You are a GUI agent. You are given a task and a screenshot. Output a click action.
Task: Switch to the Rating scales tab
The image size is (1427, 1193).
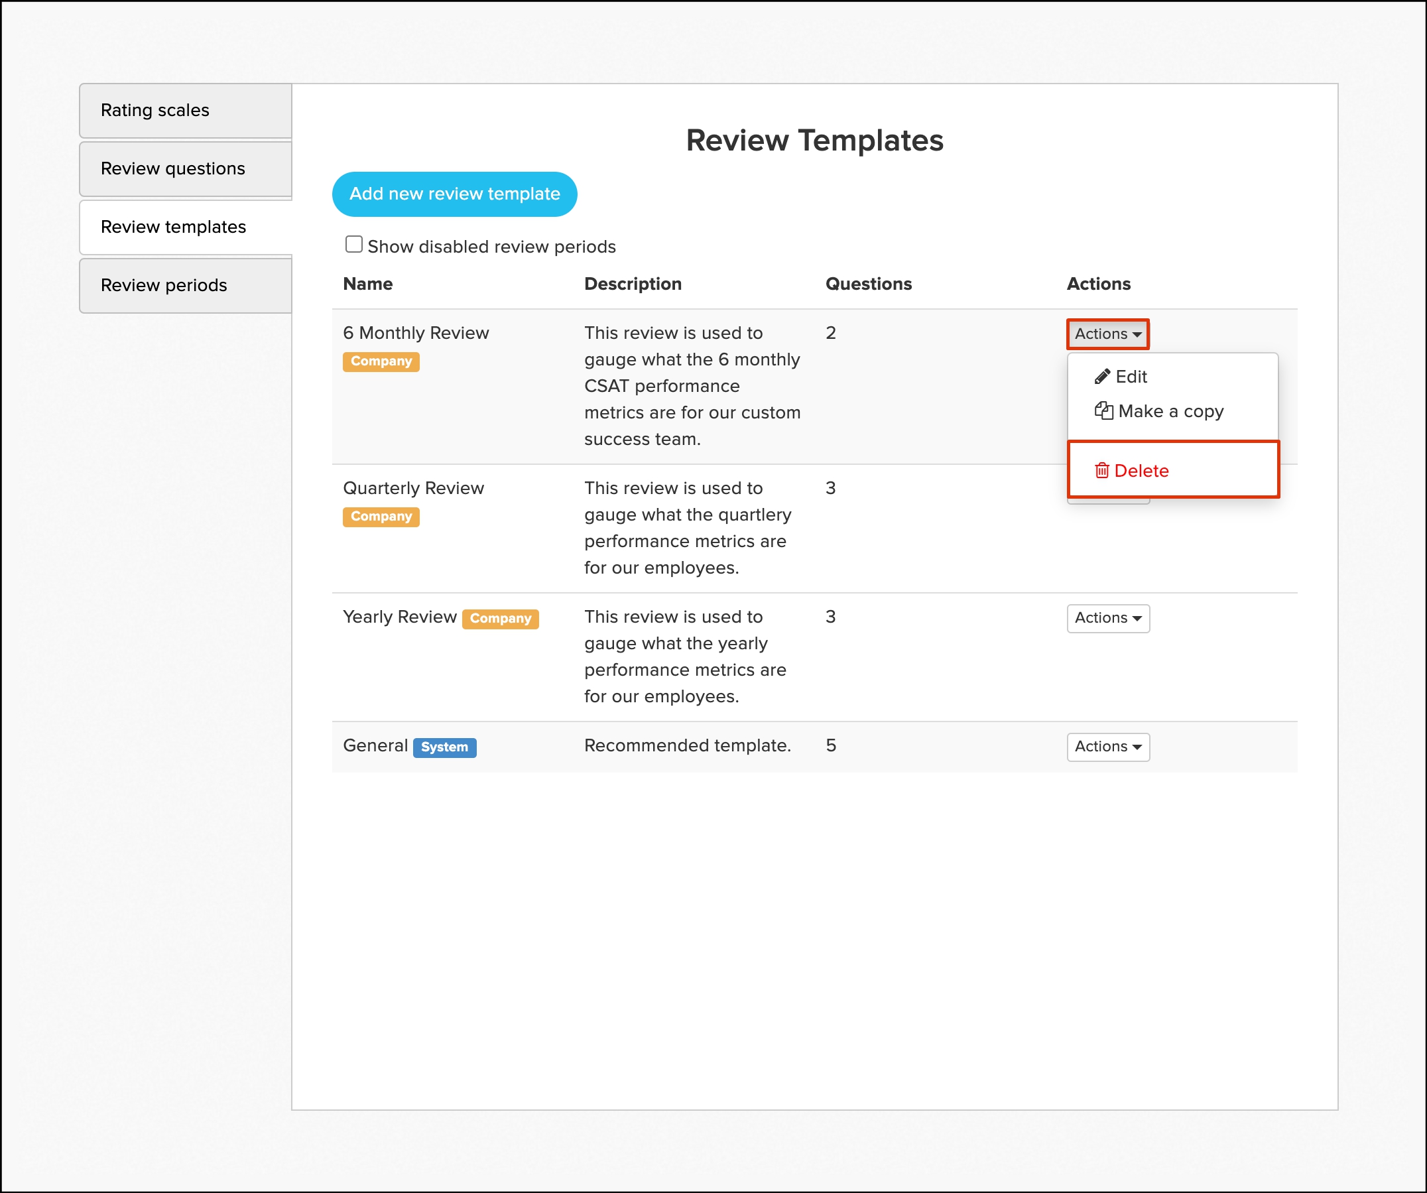click(x=155, y=110)
